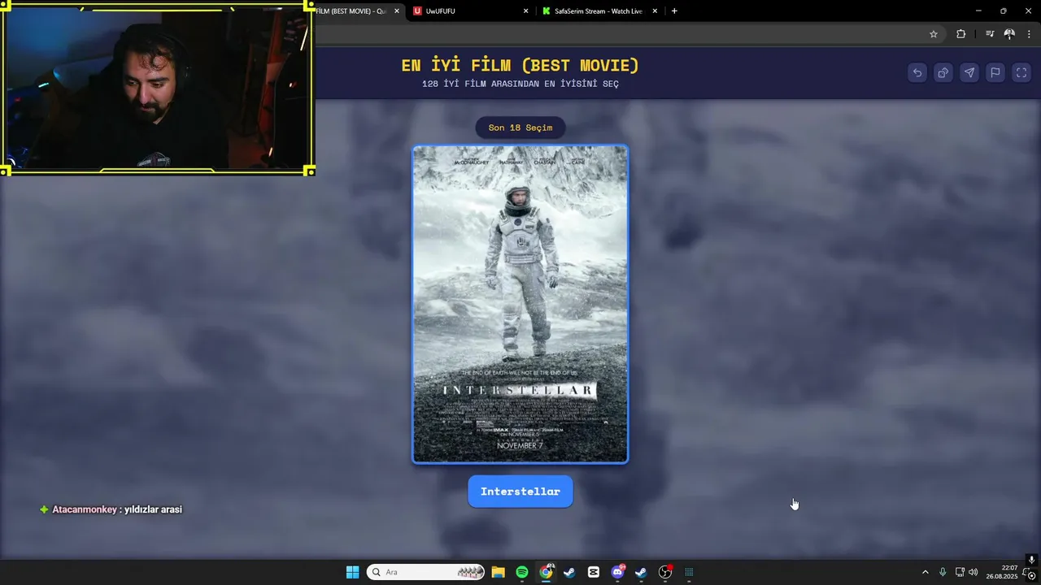Open the Chrome three-dot menu
This screenshot has height=585, width=1041.
pyautogui.click(x=1030, y=34)
